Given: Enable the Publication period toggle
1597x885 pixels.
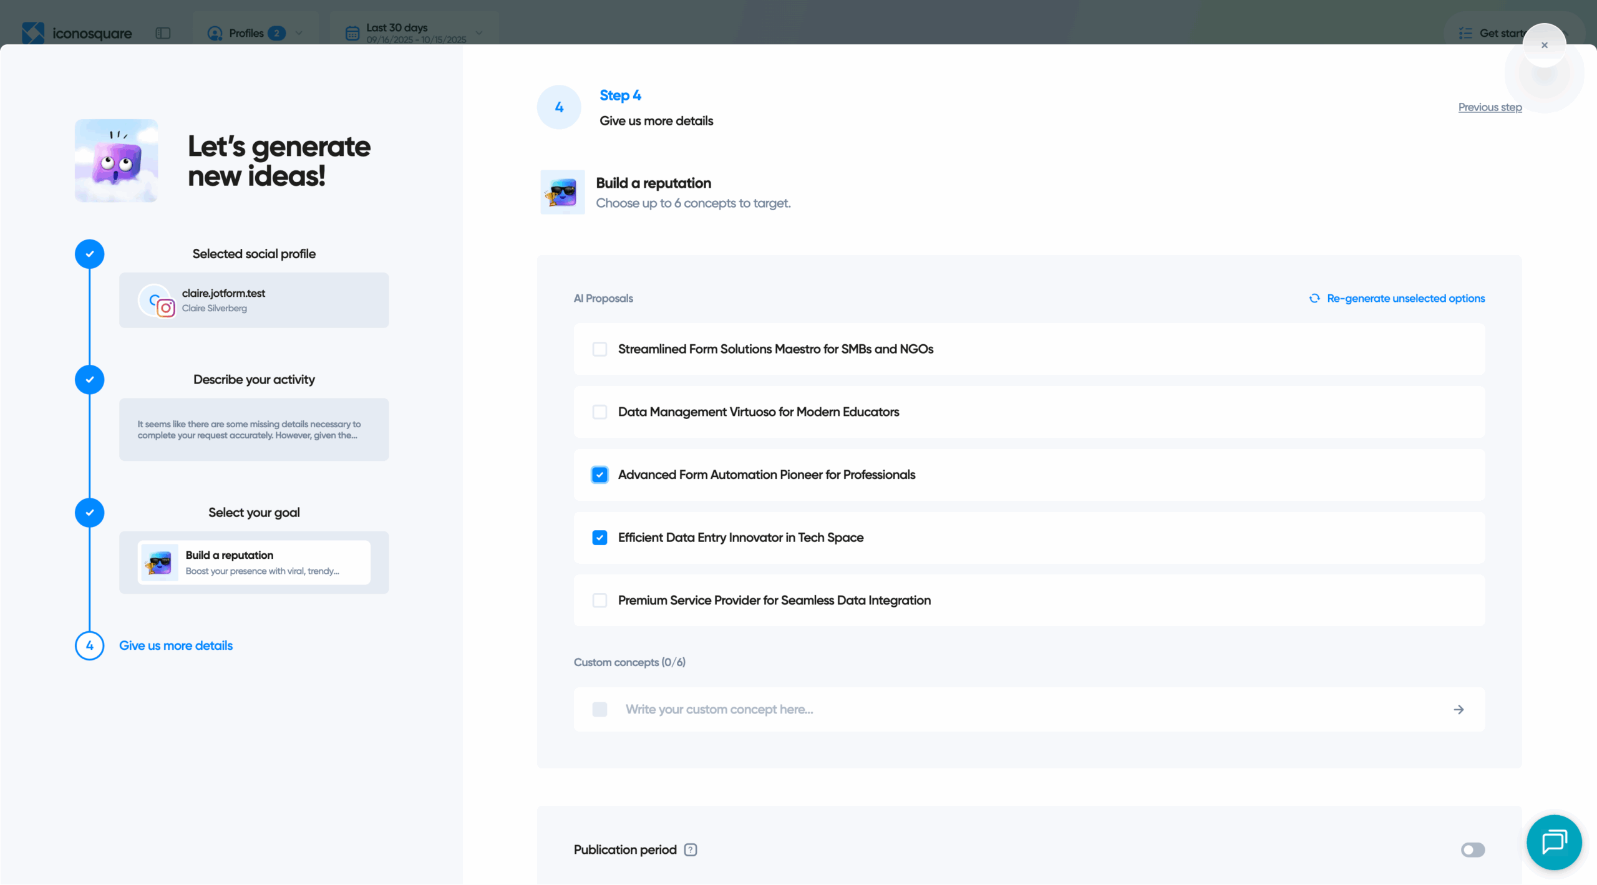Looking at the screenshot, I should (x=1473, y=849).
